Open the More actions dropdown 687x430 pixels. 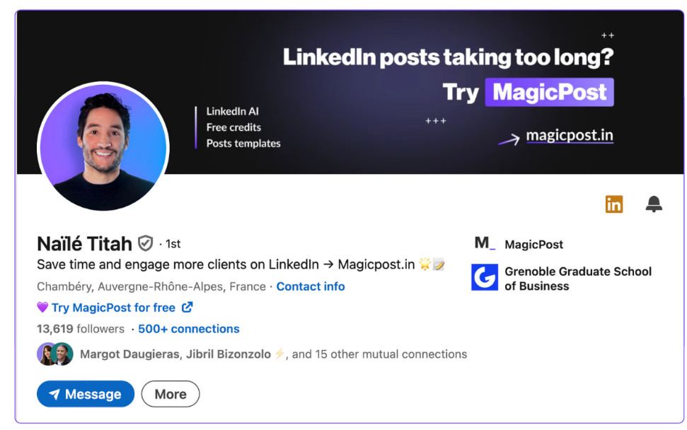click(171, 394)
